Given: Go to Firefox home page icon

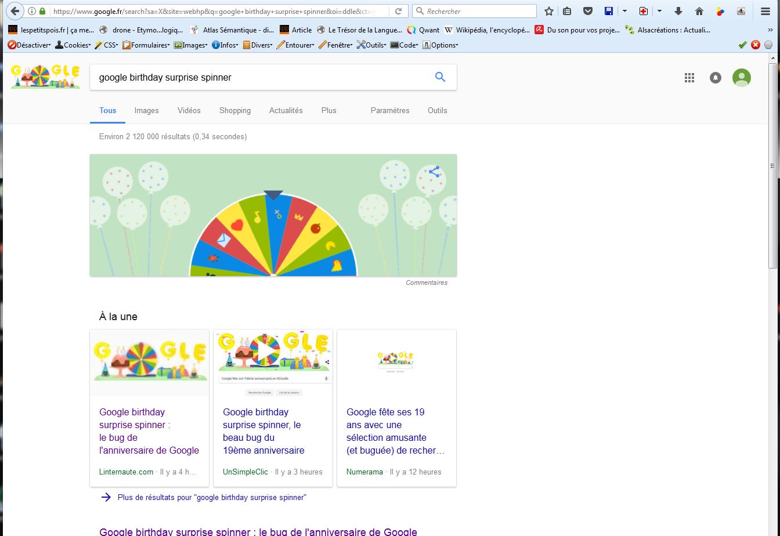Looking at the screenshot, I should (699, 11).
